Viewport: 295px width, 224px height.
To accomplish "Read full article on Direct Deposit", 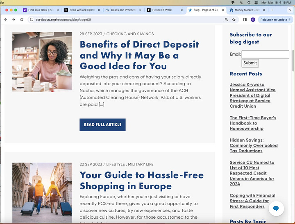I will point(102,125).
